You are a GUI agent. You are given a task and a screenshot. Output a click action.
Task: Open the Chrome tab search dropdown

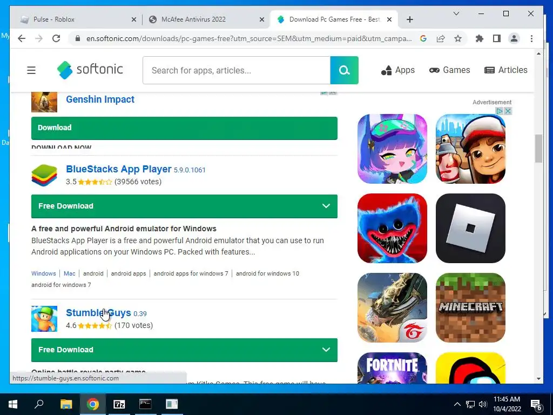click(x=456, y=14)
